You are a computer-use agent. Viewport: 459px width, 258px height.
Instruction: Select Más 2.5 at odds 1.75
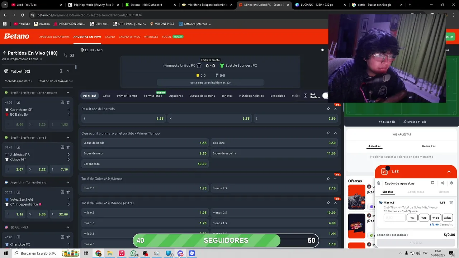[145, 188]
